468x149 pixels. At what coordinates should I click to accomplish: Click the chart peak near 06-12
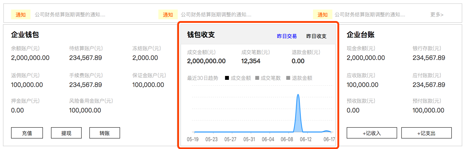pos(298,95)
